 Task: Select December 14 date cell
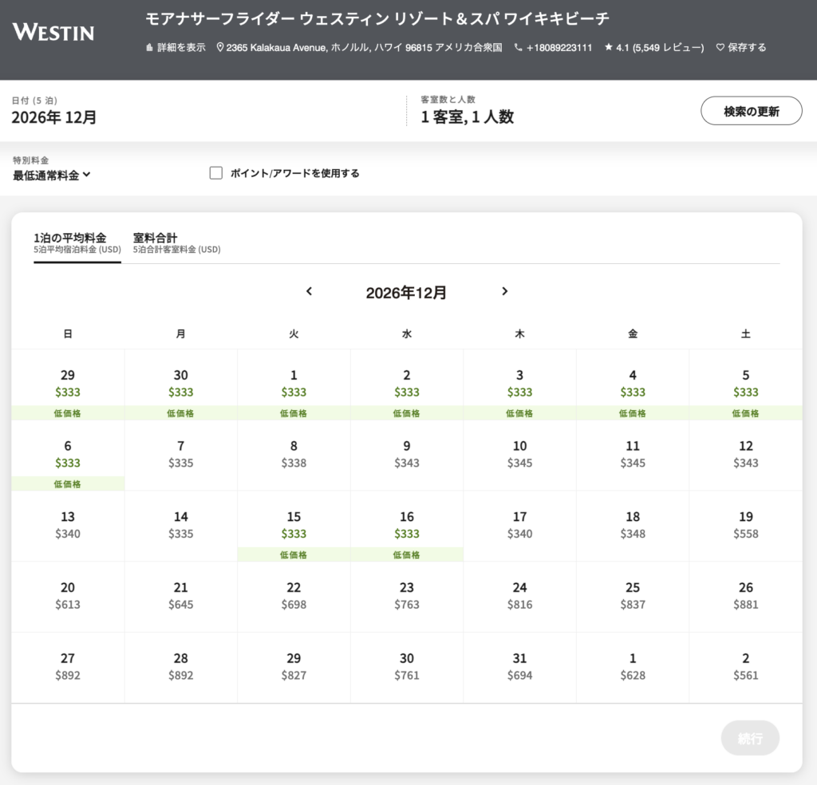tap(181, 527)
